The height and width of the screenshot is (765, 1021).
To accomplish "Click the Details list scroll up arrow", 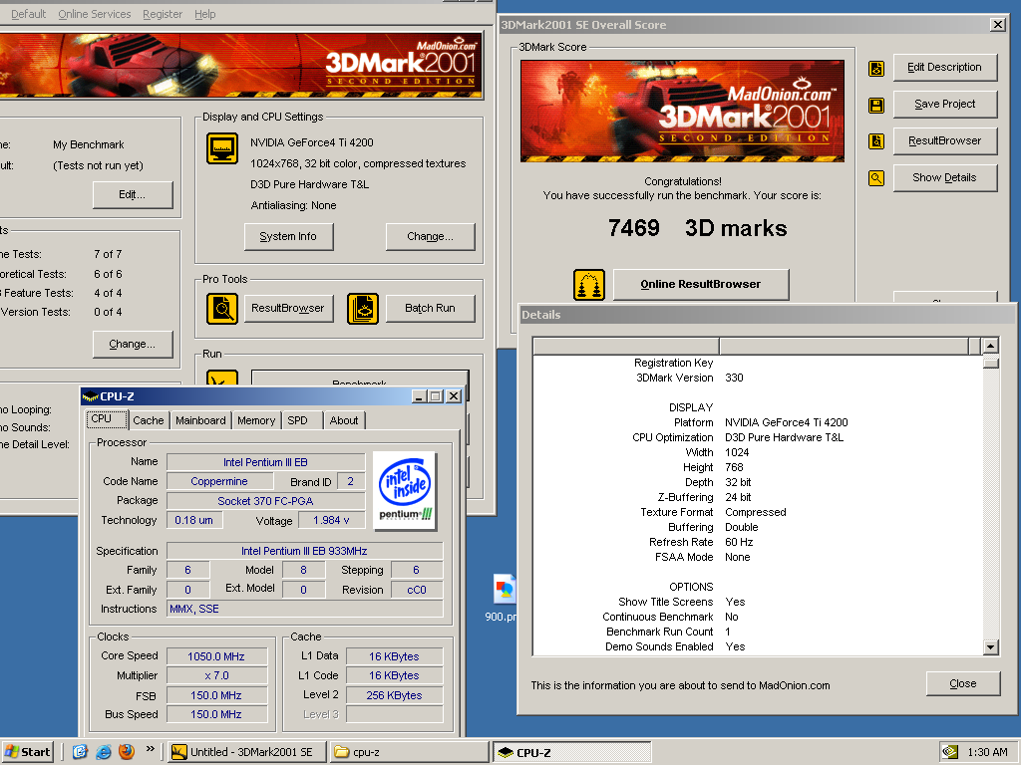I will (991, 346).
